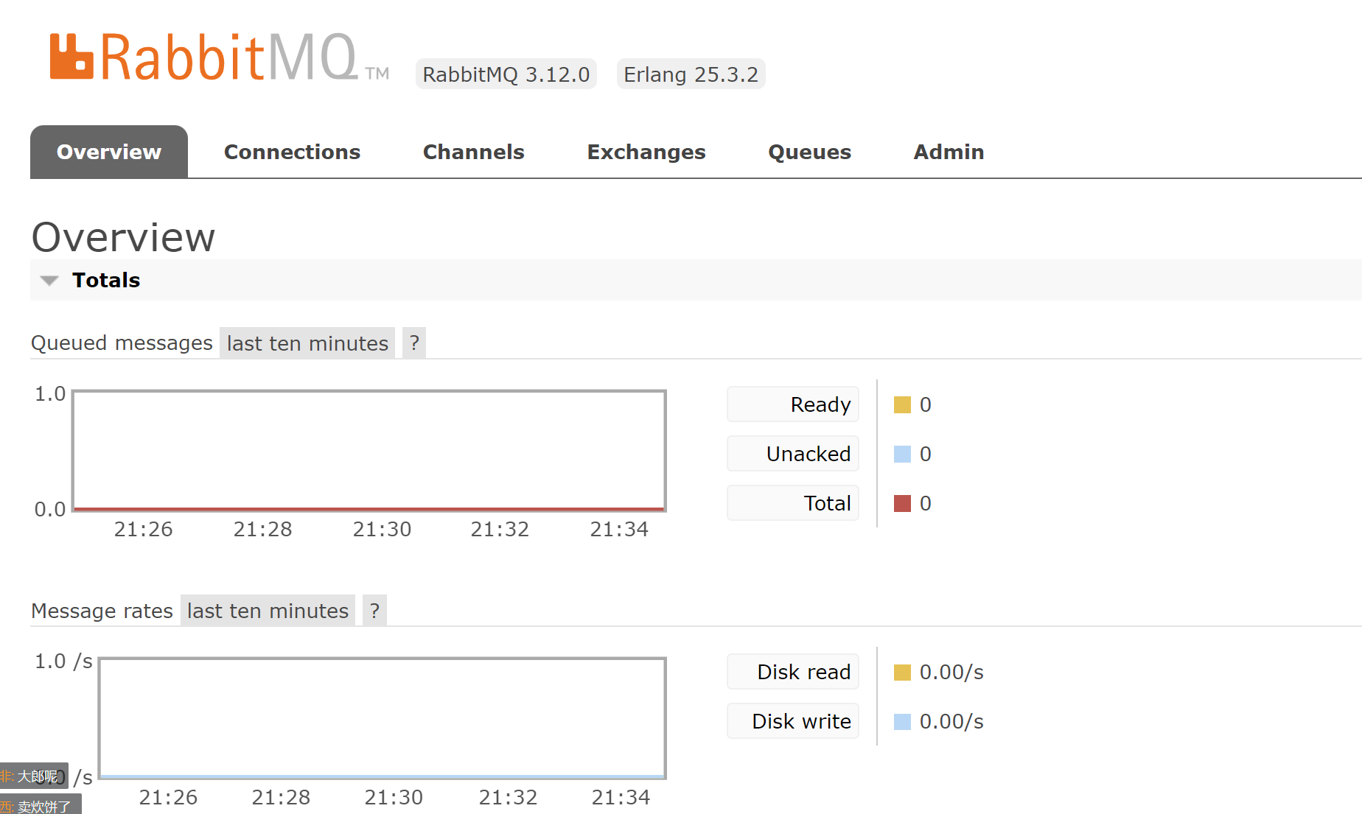Click the yellow Disk read color swatch

coord(902,672)
